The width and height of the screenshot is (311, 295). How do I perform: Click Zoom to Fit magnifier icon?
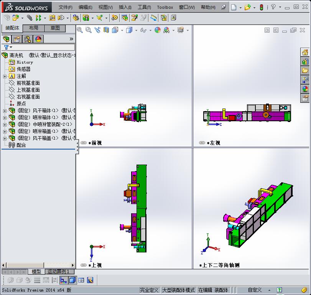coord(80,30)
